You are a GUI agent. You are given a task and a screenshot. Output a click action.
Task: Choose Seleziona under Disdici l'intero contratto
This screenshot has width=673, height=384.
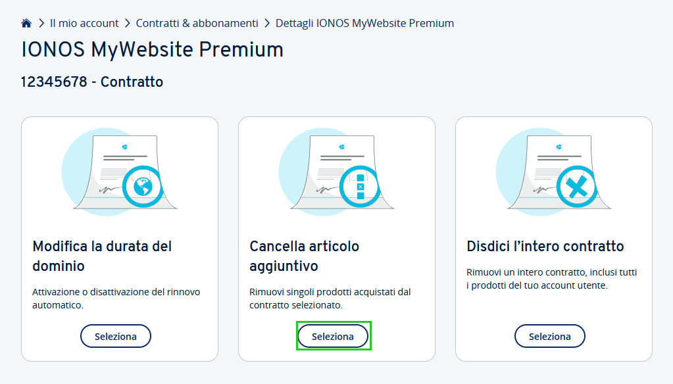click(x=550, y=336)
